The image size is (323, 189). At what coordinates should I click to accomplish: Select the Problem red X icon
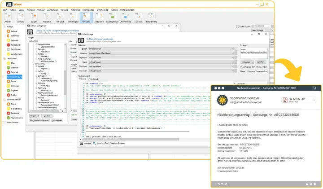(x=9, y=95)
